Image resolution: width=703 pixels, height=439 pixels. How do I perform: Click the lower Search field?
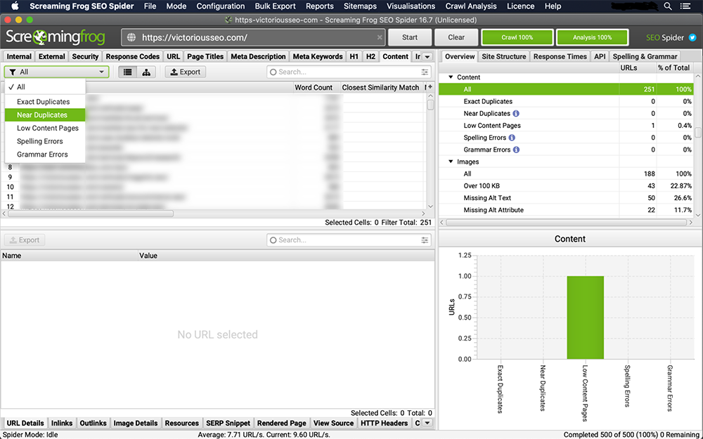349,240
